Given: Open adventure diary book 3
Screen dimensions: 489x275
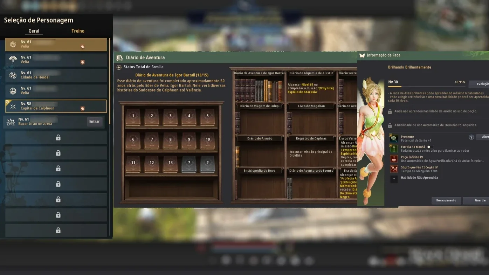Looking at the screenshot, I should coord(171,117).
